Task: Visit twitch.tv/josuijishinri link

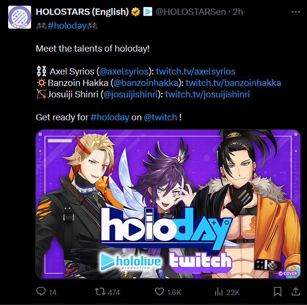Action: (x=208, y=95)
